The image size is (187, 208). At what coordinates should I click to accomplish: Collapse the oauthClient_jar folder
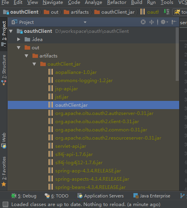(34, 64)
